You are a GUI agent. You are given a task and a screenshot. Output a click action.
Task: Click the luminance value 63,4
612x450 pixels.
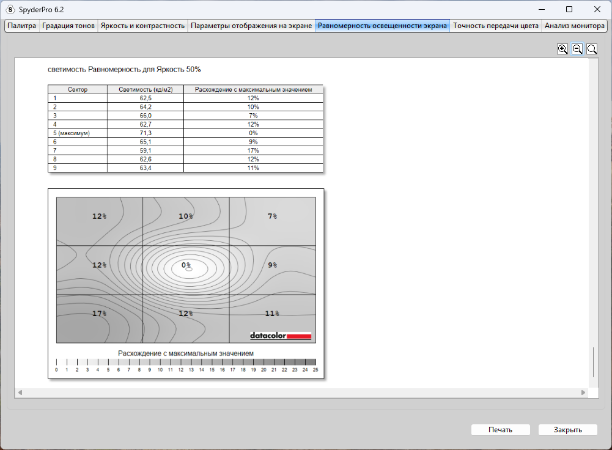coord(146,168)
